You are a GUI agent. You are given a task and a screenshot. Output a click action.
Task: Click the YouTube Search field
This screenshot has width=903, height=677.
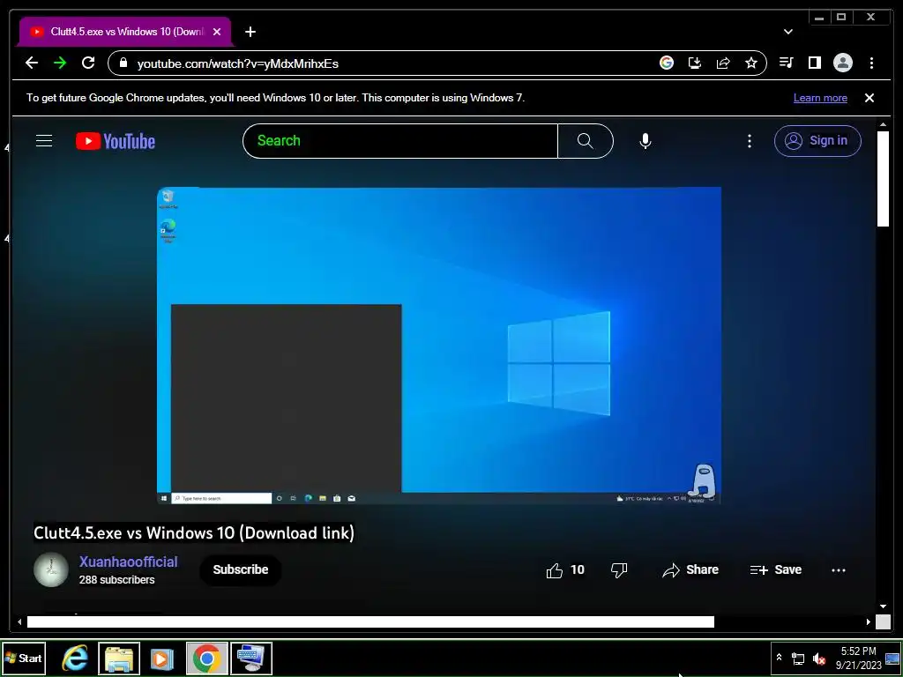[x=400, y=141]
